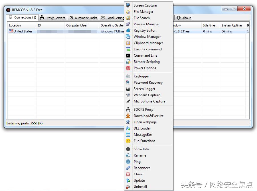
Task: Click the REMCOS title bar logo icon
Action: [x=8, y=10]
